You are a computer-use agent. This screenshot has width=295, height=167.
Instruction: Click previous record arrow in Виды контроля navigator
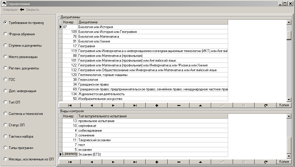91,162
